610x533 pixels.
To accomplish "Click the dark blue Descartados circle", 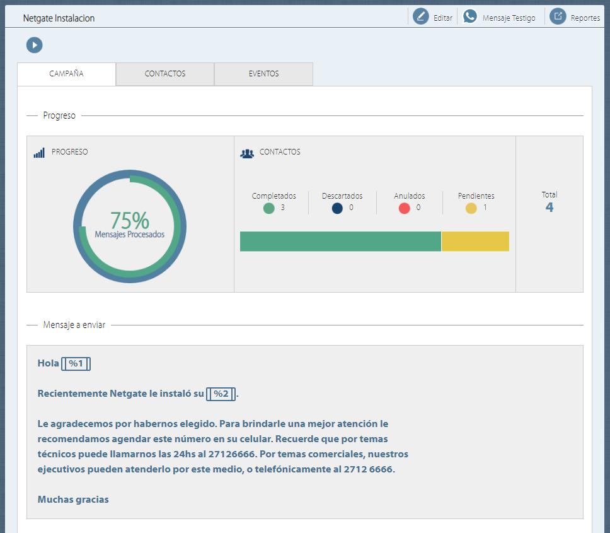I will pyautogui.click(x=337, y=208).
